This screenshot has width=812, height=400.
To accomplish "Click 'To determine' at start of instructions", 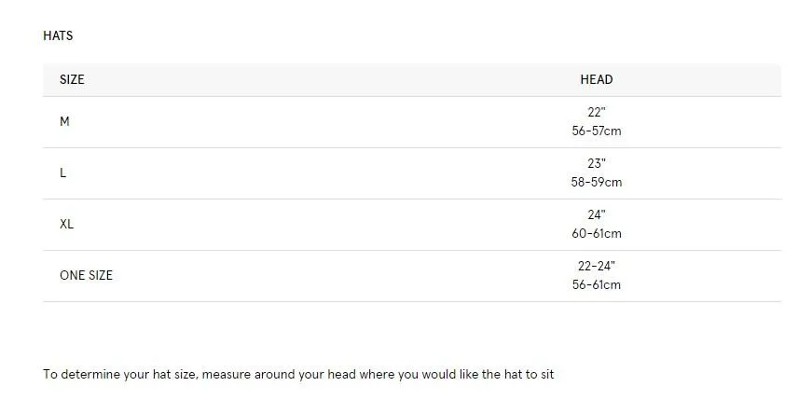I will click(x=81, y=374).
